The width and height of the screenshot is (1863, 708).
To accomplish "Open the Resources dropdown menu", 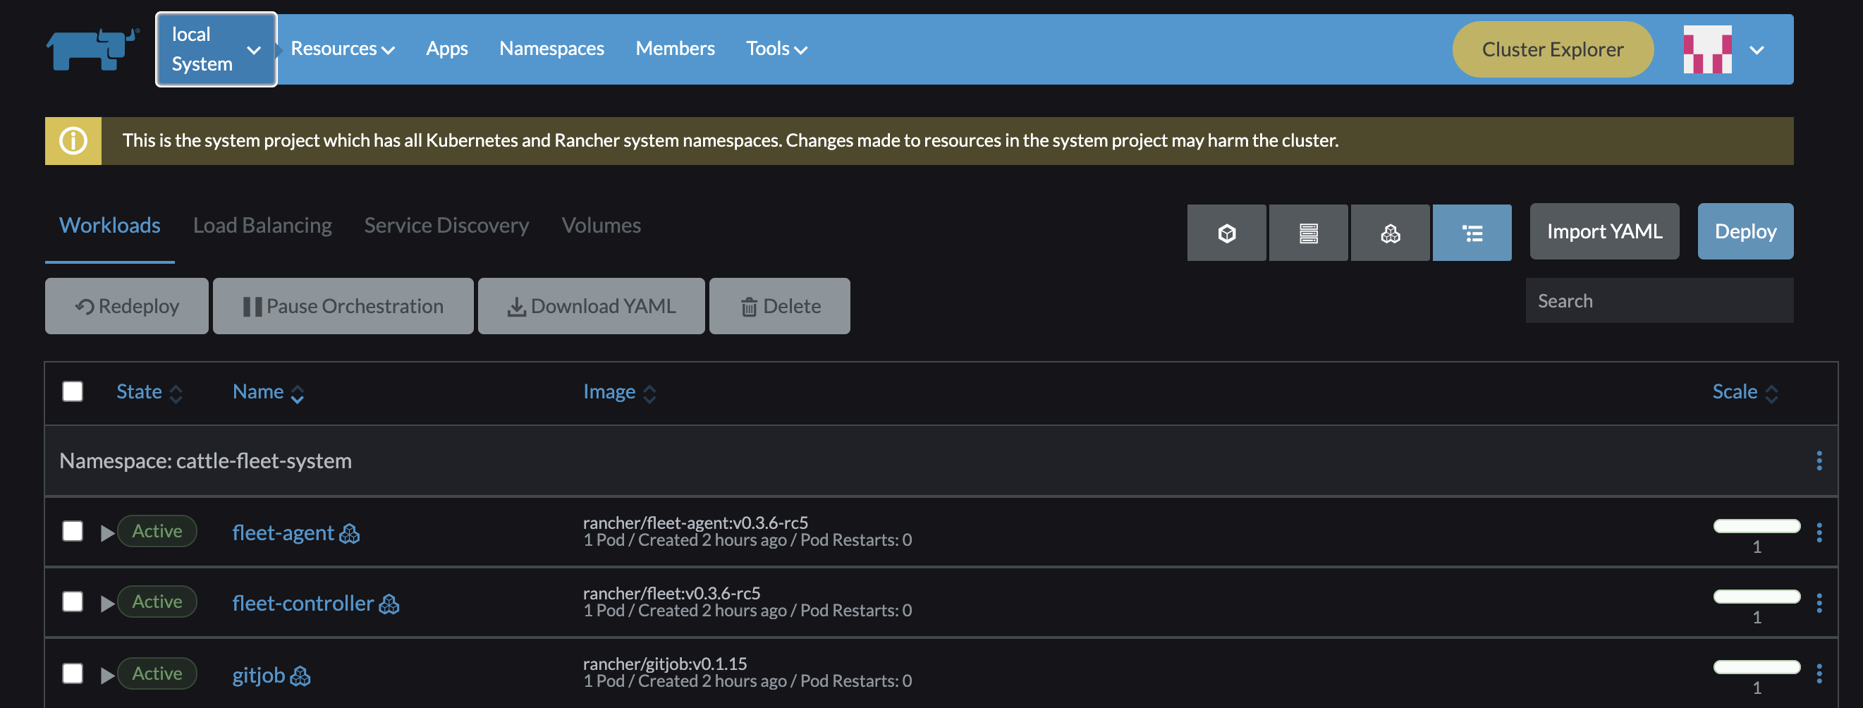I will 341,49.
